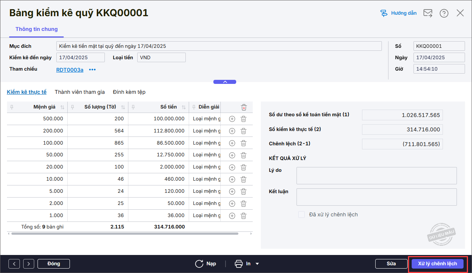Delete the 2.000 denomination row
Image resolution: width=472 pixels, height=273 pixels.
243,203
